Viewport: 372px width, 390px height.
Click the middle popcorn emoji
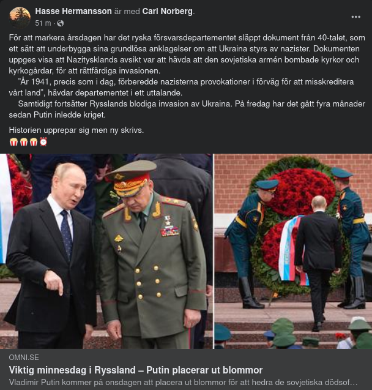[24, 142]
